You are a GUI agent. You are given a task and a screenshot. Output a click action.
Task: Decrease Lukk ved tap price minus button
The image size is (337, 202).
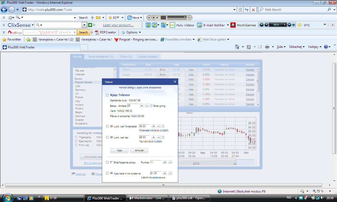[x=159, y=137]
